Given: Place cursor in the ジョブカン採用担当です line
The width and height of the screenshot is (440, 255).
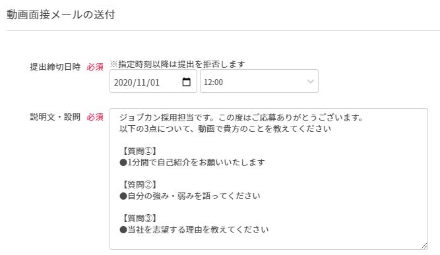Looking at the screenshot, I should pos(241,117).
